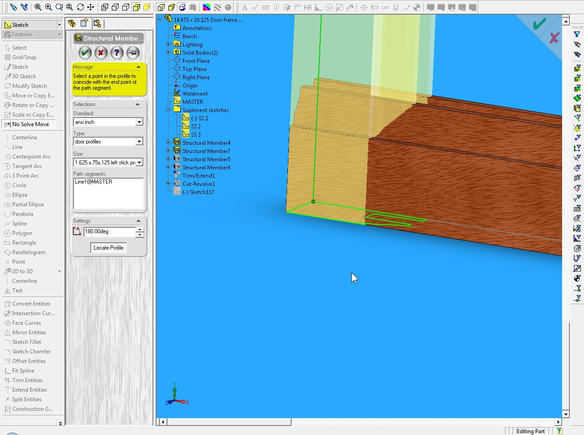Select SS 2 sketch in the feature tree

pyautogui.click(x=196, y=127)
